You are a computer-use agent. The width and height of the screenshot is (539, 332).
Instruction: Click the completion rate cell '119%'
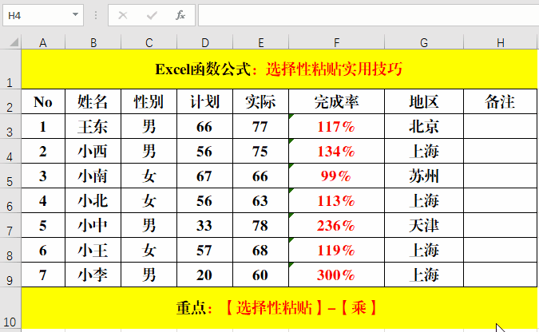tap(336, 250)
